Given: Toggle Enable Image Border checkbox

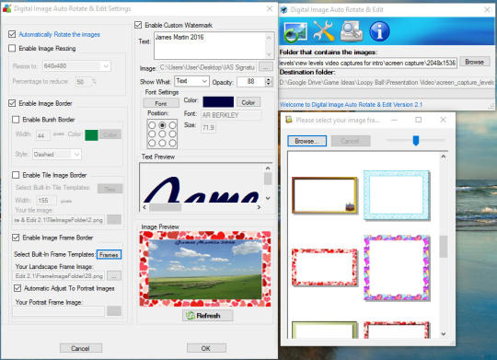Looking at the screenshot, I should (12, 103).
